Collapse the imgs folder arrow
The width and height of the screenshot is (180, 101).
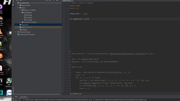coord(18,8)
